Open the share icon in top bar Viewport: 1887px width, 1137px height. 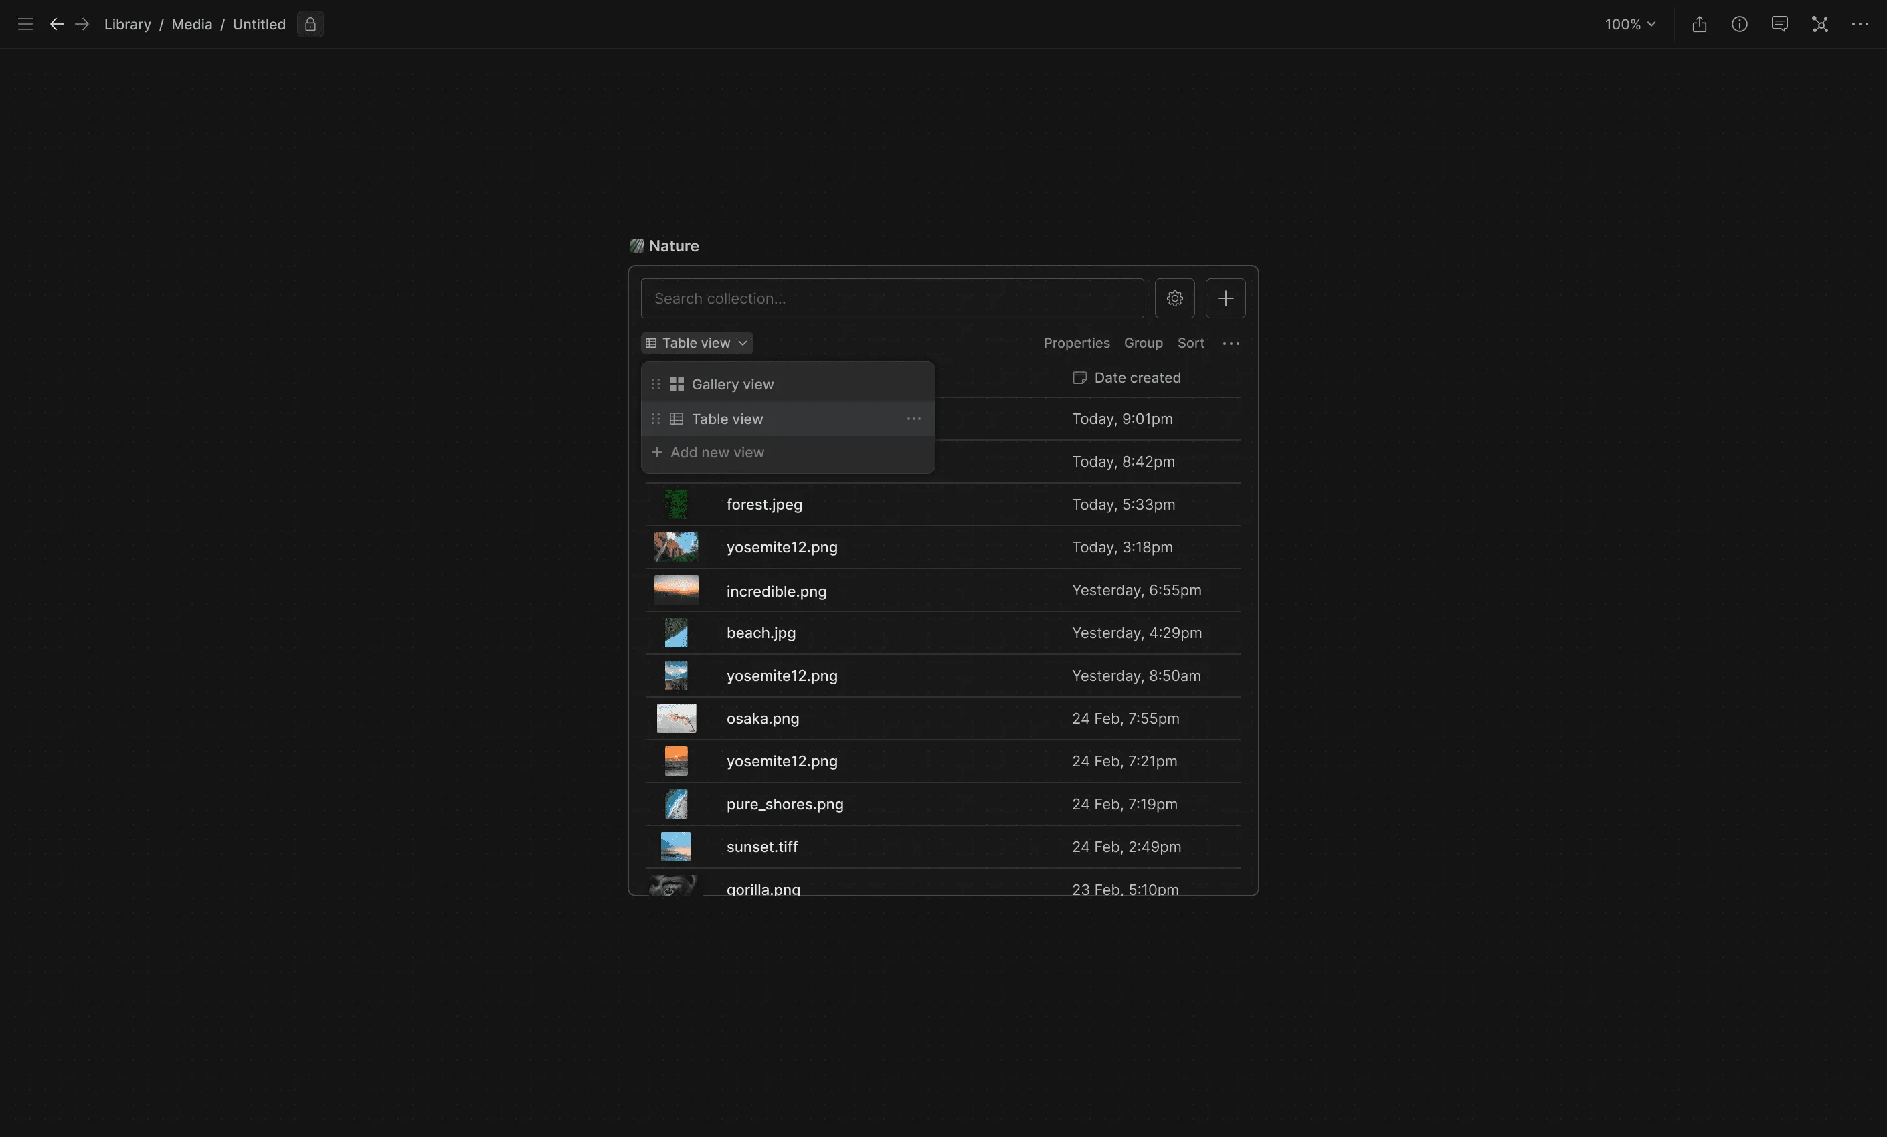(1700, 25)
